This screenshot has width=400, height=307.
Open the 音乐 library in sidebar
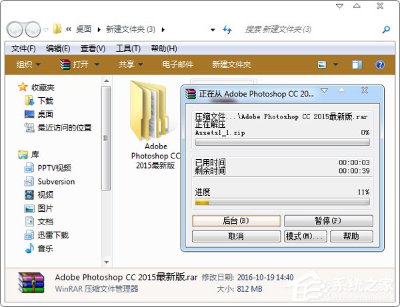[29, 248]
